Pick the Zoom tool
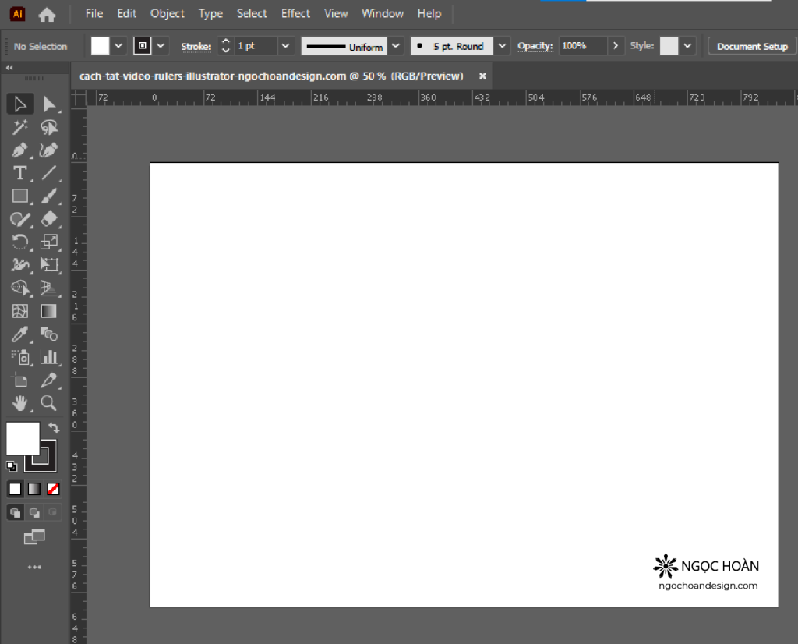Image resolution: width=798 pixels, height=644 pixels. [x=48, y=403]
